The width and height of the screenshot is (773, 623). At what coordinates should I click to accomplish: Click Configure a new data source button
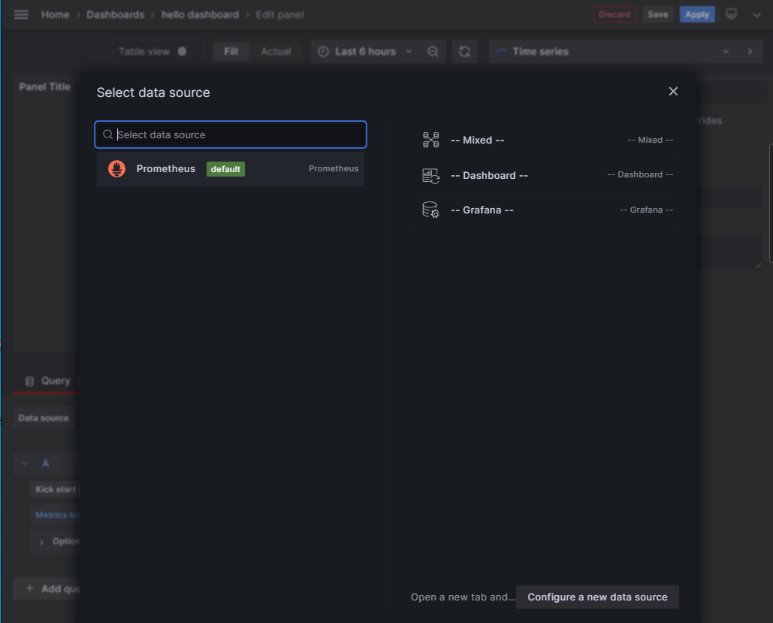[x=597, y=597]
